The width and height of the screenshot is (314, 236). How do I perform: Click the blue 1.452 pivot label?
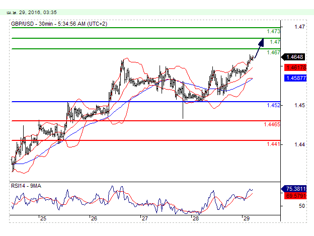point(273,105)
